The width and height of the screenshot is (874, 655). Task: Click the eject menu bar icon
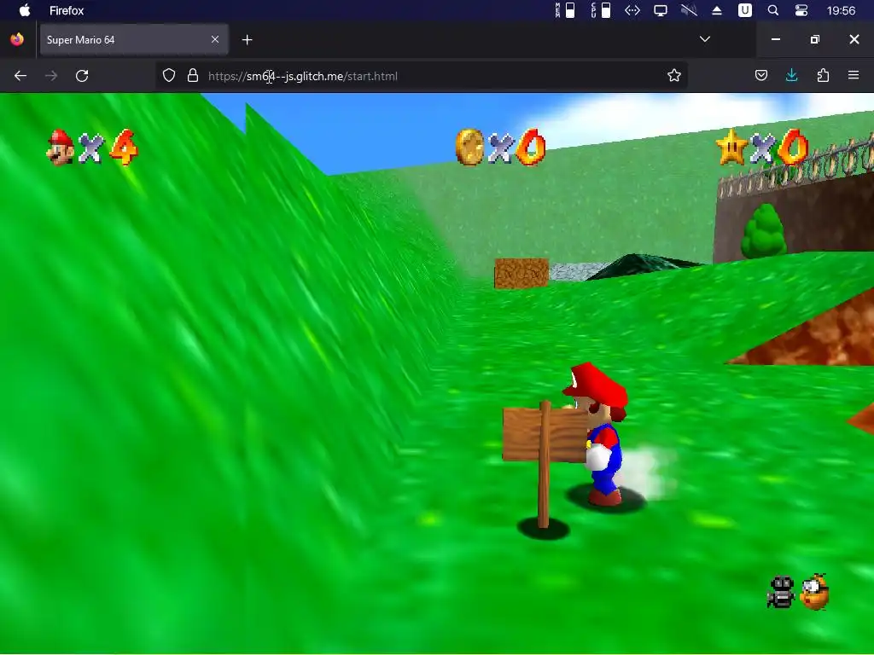717,10
